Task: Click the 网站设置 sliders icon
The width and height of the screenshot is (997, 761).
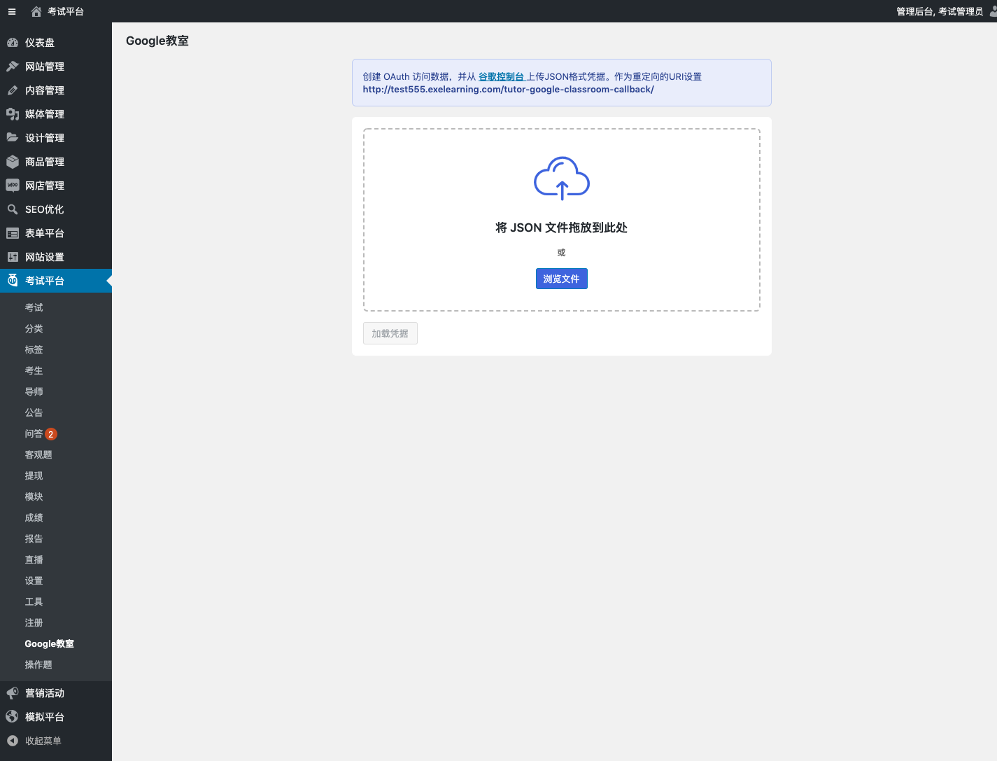Action: point(13,257)
